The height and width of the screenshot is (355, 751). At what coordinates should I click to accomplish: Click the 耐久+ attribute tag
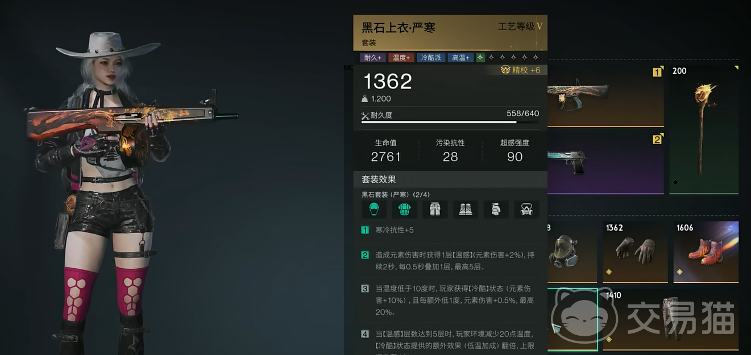pos(373,57)
